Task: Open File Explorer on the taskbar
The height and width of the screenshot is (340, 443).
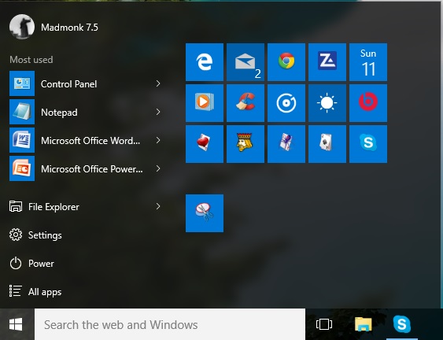Action: (x=363, y=324)
